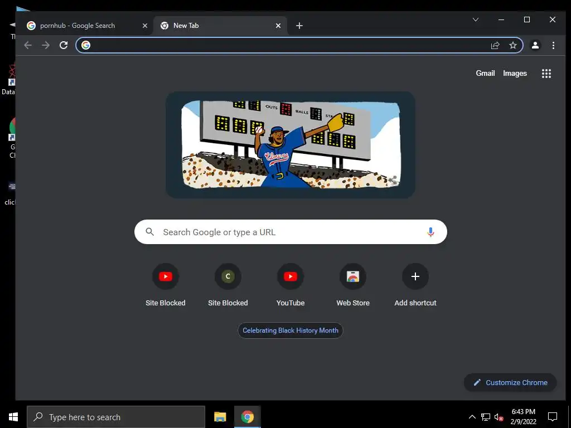571x428 pixels.
Task: Minimize the Chrome window
Action: pos(501,20)
